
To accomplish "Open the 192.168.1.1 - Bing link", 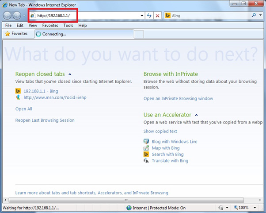I will pos(41,91).
